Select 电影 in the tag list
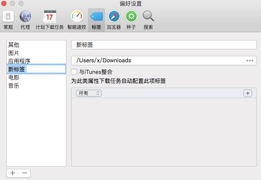 point(36,77)
